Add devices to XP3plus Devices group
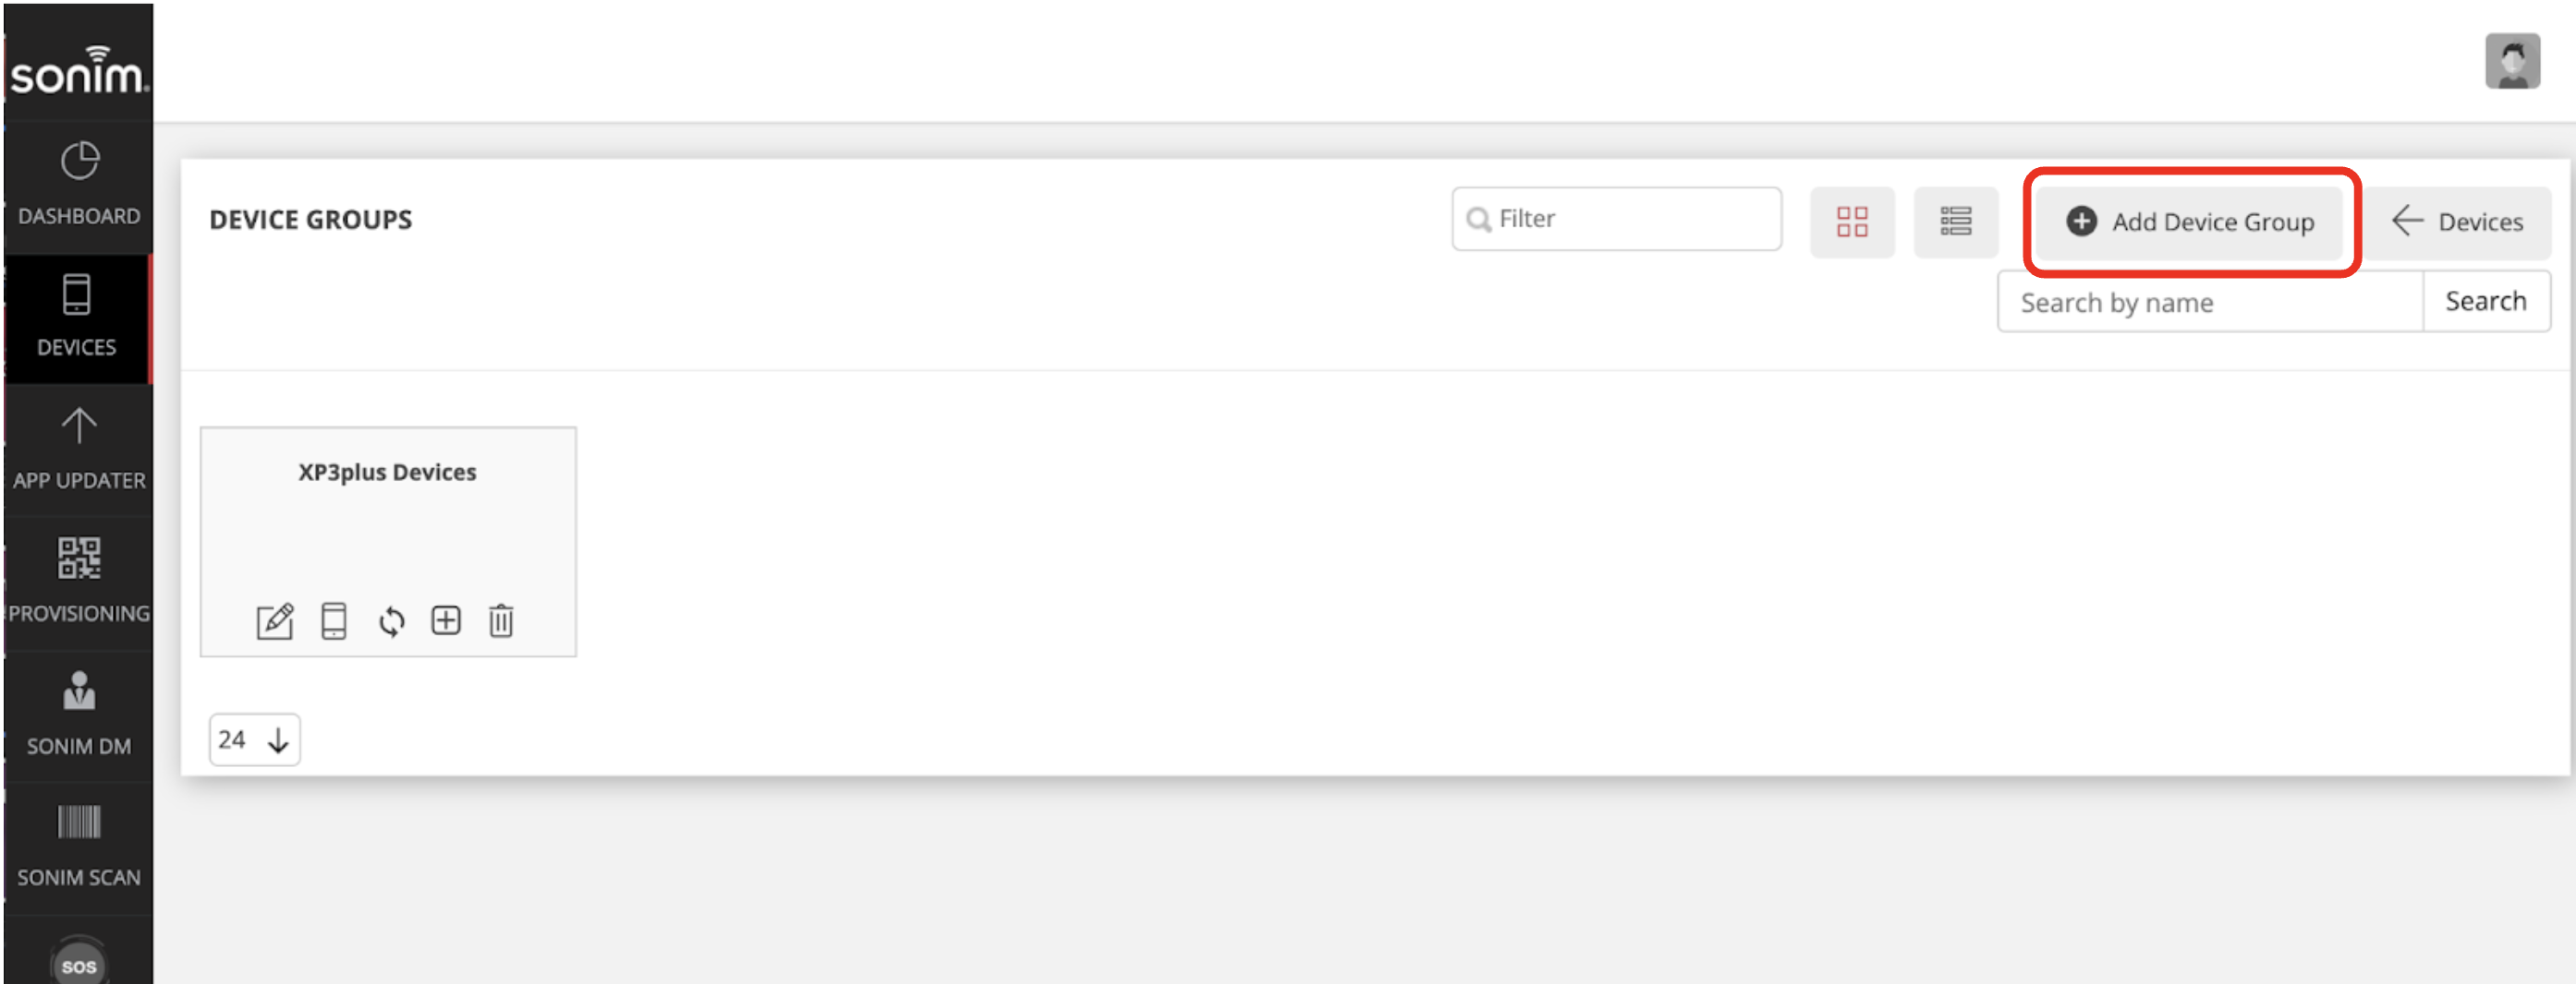The width and height of the screenshot is (2576, 984). pos(445,620)
